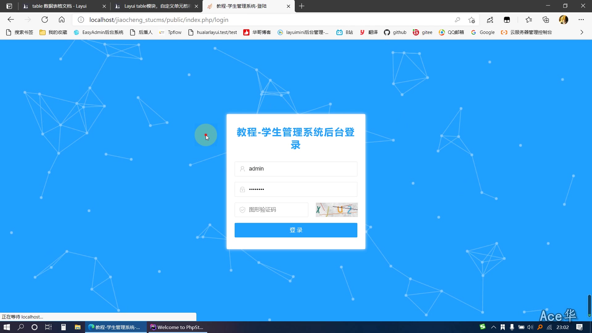Close the '教程-学生管理系统-登陆' tab

pyautogui.click(x=289, y=6)
